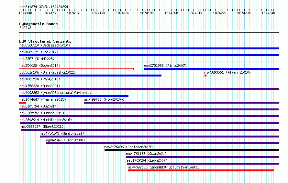
Task: Select the small red square under nsv5893561
Action: click(x=205, y=76)
